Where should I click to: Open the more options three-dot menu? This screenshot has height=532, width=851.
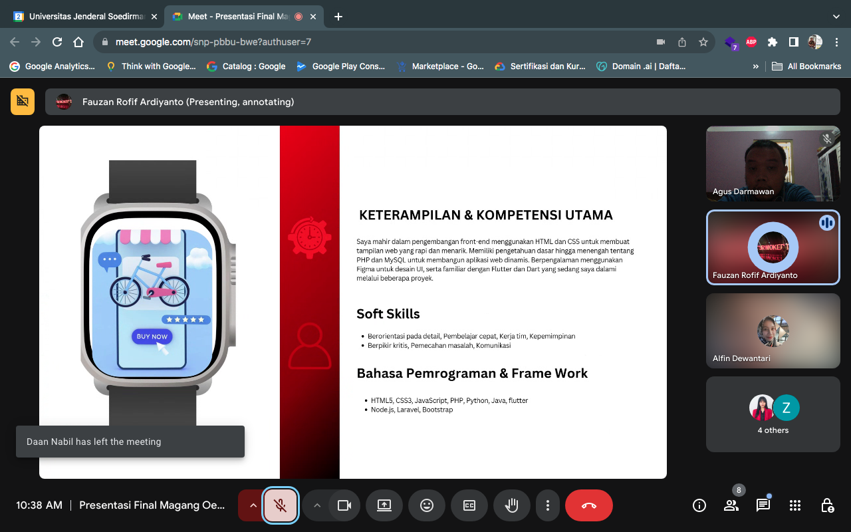(x=547, y=505)
